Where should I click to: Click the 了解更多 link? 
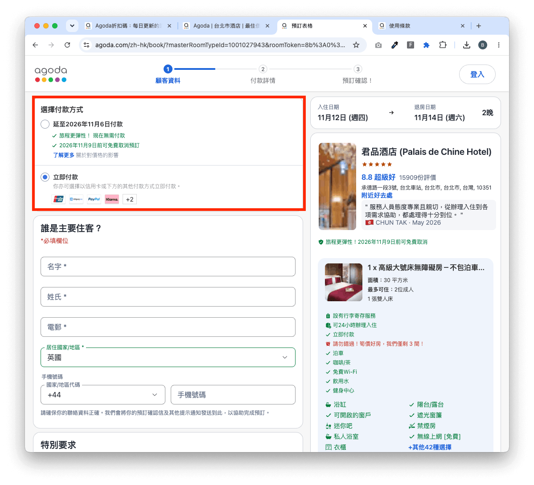[64, 155]
